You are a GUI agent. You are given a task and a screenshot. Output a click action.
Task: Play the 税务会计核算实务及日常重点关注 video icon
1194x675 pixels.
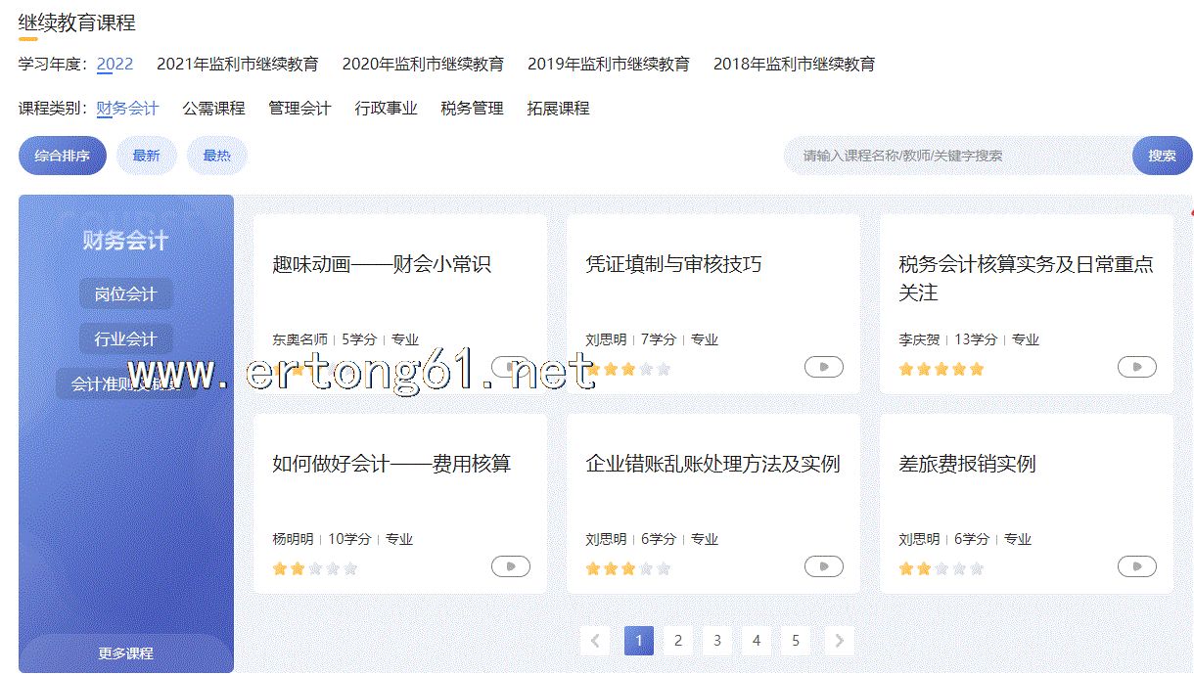(1136, 367)
